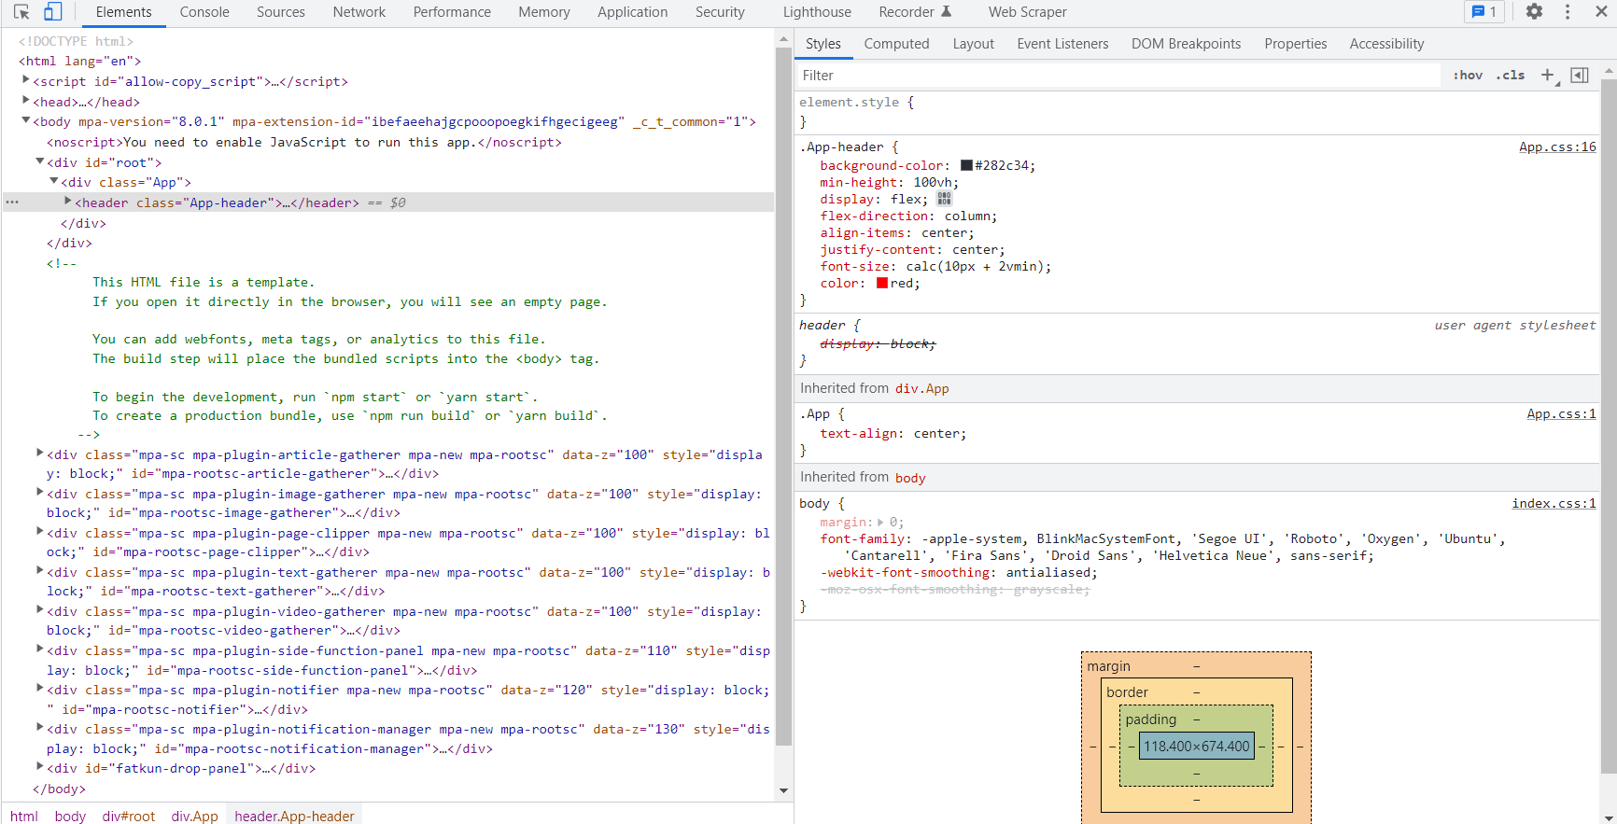Image resolution: width=1617 pixels, height=824 pixels.
Task: Open the Security tab
Action: pos(720,12)
